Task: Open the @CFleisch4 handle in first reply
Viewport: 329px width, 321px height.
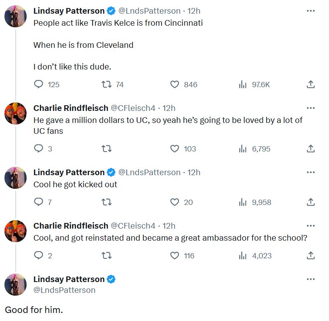Action: [133, 108]
